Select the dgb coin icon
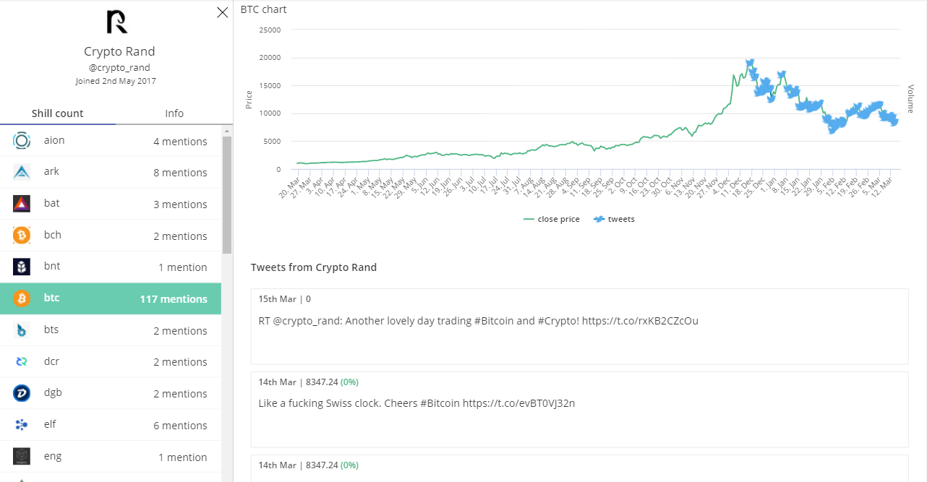Viewport: 927px width, 482px height. [22, 393]
